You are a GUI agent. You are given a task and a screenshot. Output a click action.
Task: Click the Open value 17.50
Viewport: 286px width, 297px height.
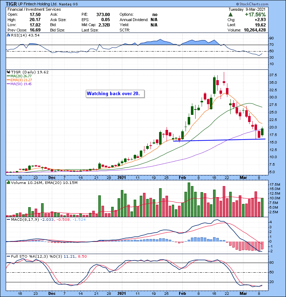pos(35,15)
